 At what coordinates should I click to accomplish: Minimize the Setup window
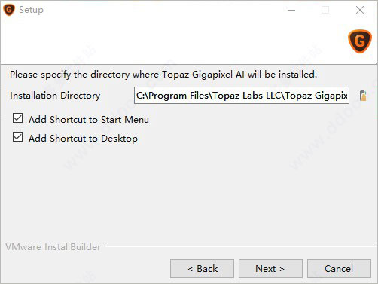coord(291,10)
